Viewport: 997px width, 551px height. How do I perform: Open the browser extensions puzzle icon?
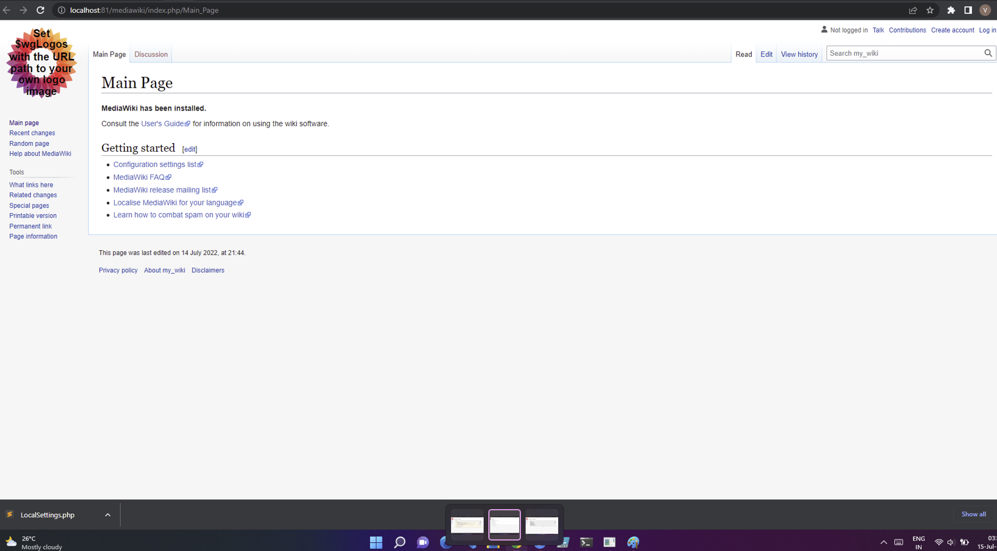tap(951, 10)
